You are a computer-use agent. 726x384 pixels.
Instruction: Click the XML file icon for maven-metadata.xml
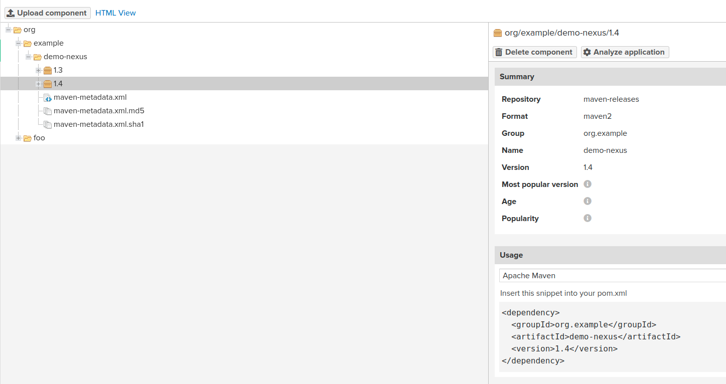point(48,97)
